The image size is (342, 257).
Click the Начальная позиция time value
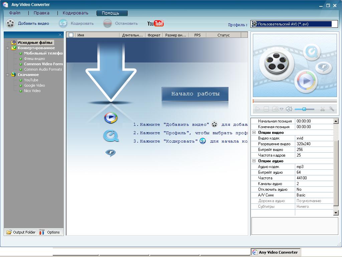314,121
